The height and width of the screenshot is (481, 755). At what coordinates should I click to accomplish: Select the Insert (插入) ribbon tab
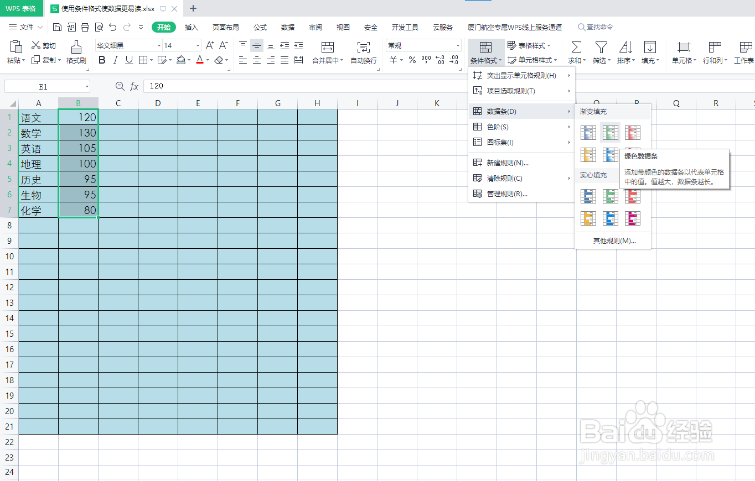click(x=192, y=28)
